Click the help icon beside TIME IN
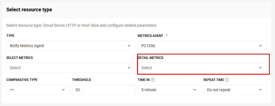Image resolution: width=275 pixels, height=106 pixels. point(153,80)
